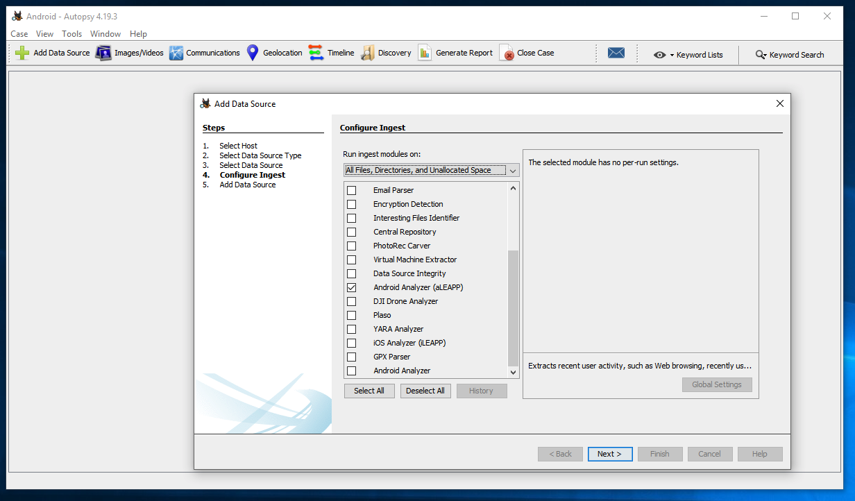
Task: Launch the Discovery tool icon
Action: (x=368, y=53)
